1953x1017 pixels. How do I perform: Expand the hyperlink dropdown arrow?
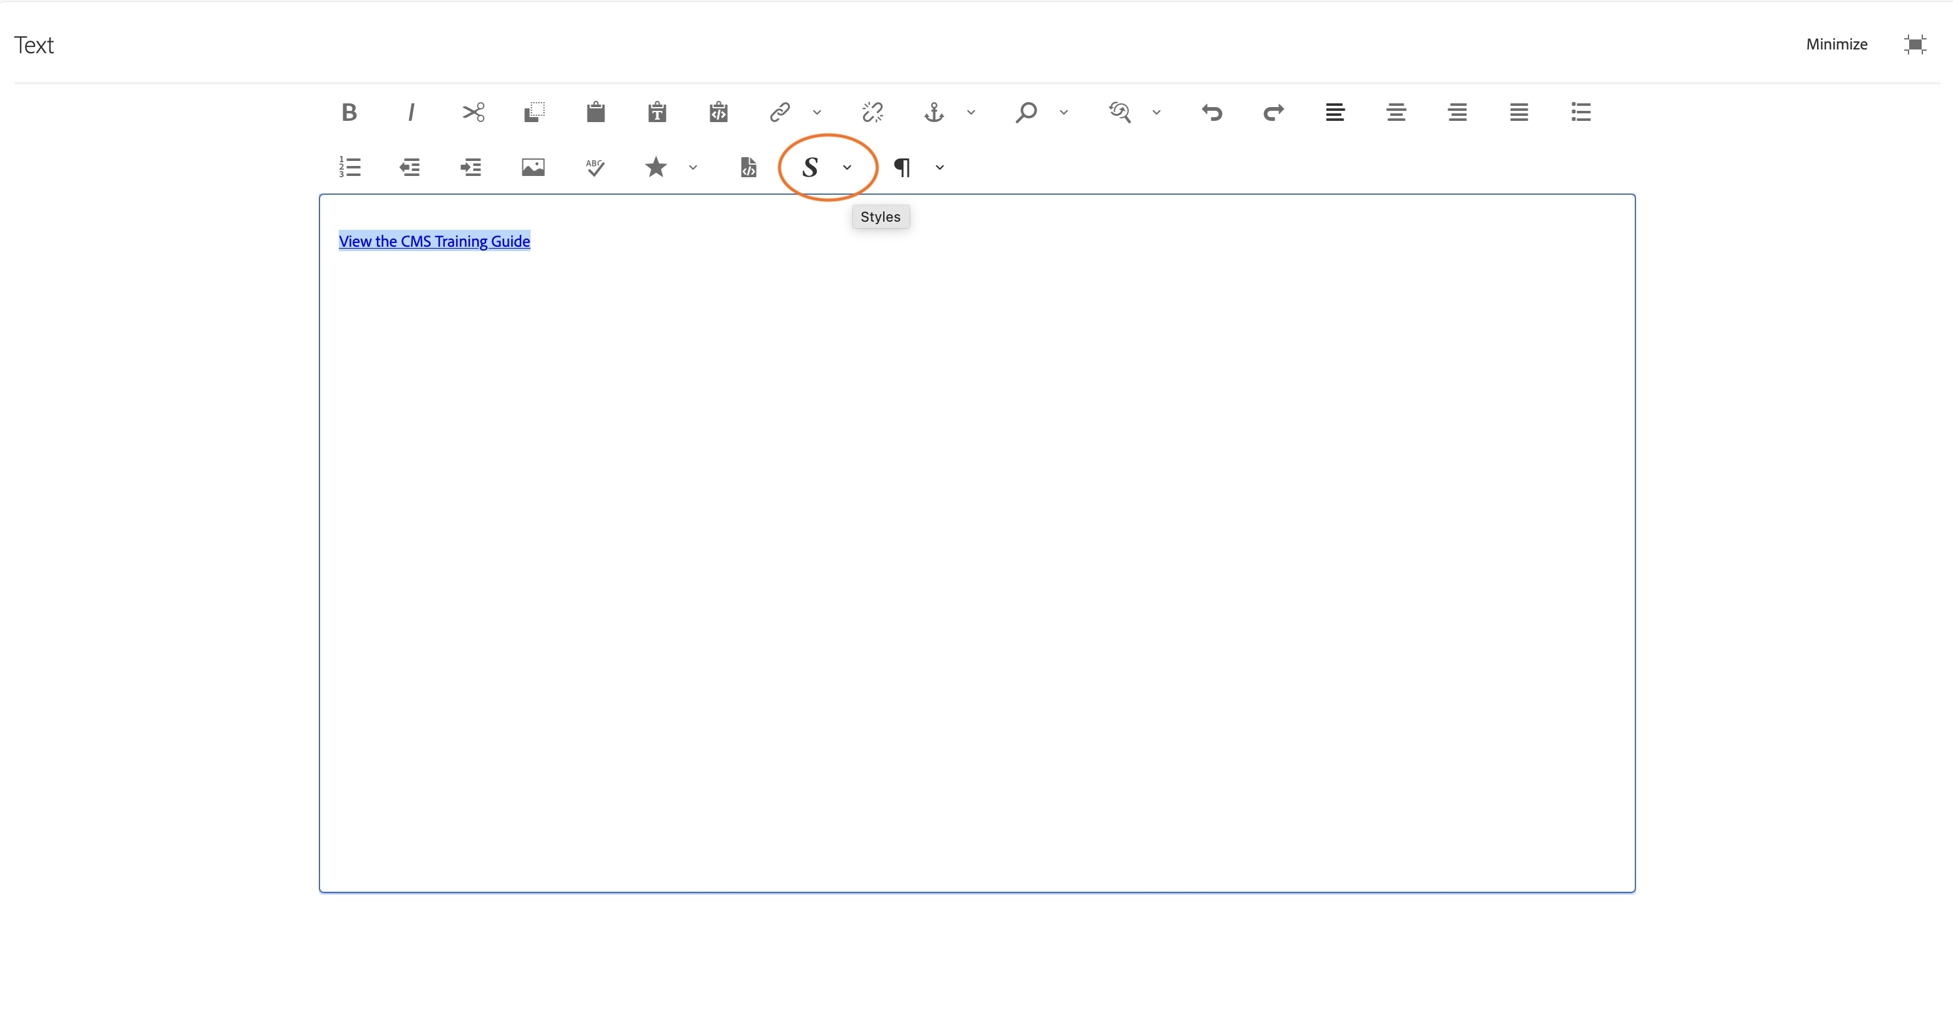817,112
